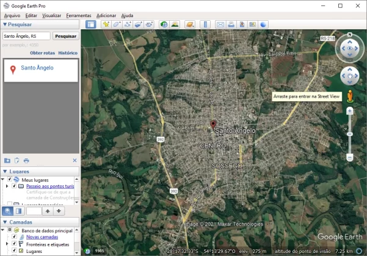This screenshot has height=256, width=367.
Task: Add an image overlay from the toolbar
Action: pos(139,24)
